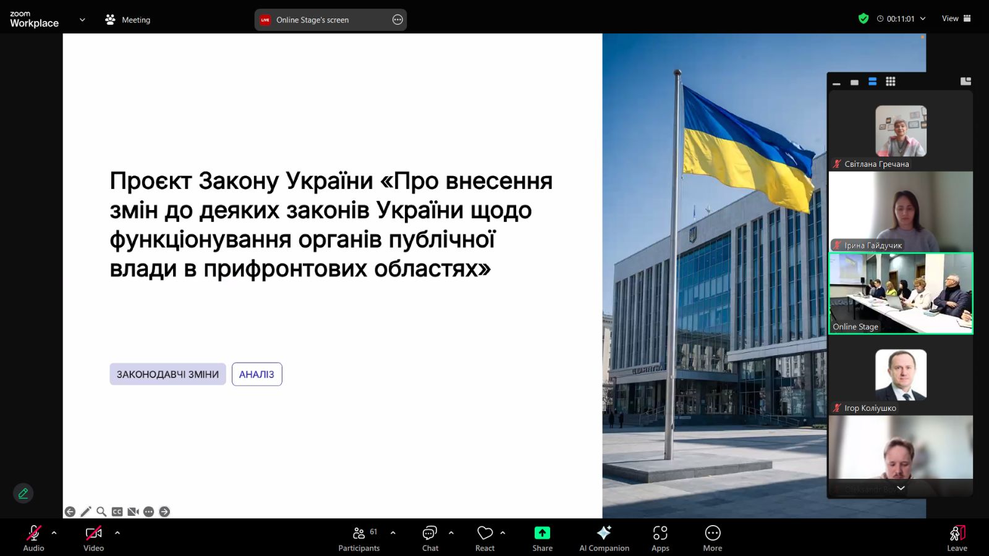Click the green Share screen icon

point(542,533)
